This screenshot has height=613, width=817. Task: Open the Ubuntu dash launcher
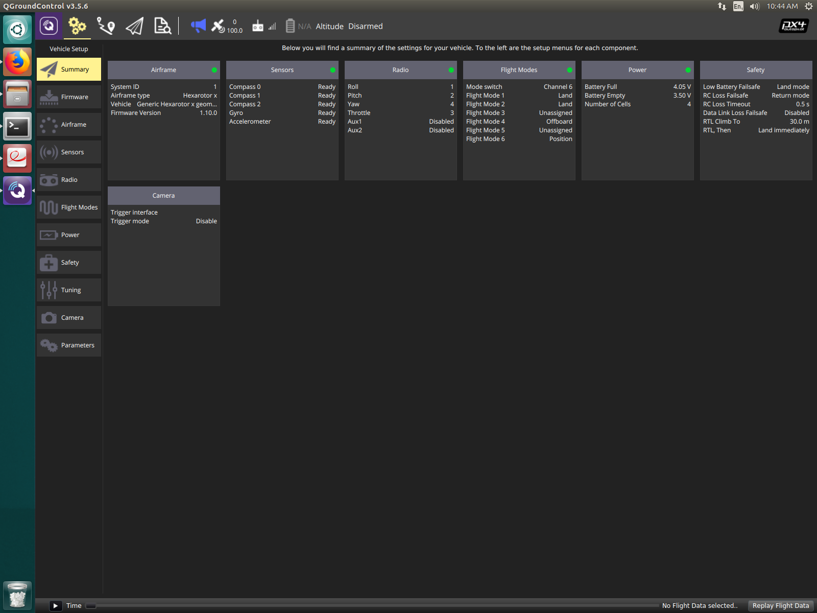tap(17, 30)
